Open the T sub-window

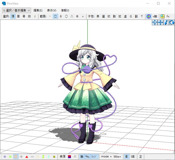tap(142, 16)
